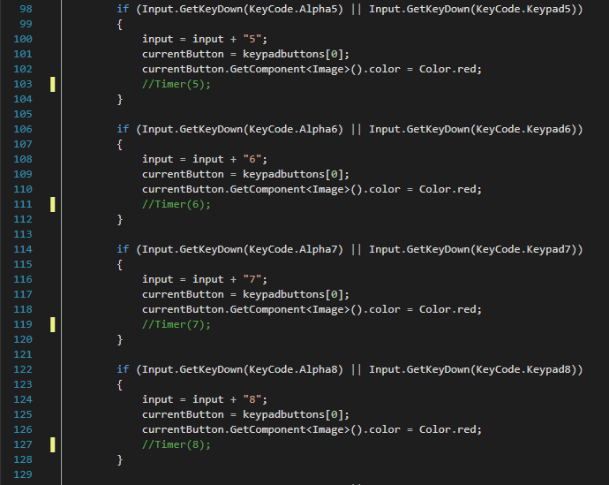Click keypadbuttons[0] on line 109
Viewport: 609px width, 485px height.
pyautogui.click(x=293, y=174)
